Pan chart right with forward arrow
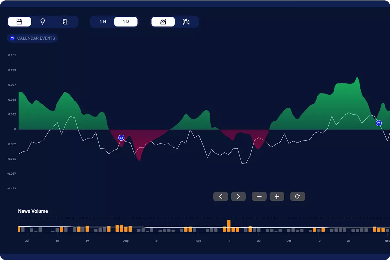The image size is (390, 260). (238, 197)
